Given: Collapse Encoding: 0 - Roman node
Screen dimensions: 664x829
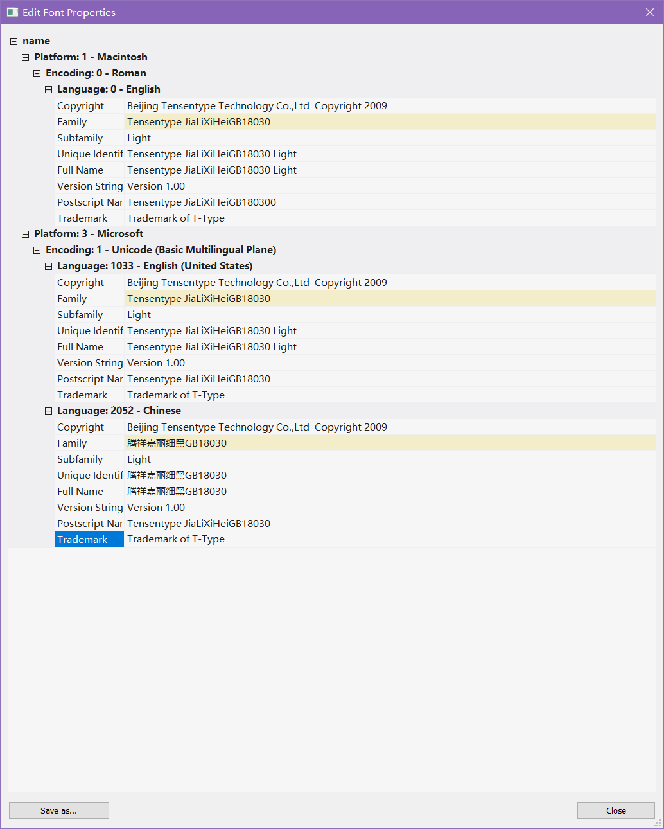Looking at the screenshot, I should click(x=37, y=73).
